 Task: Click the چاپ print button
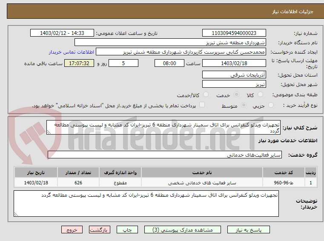[127, 230]
